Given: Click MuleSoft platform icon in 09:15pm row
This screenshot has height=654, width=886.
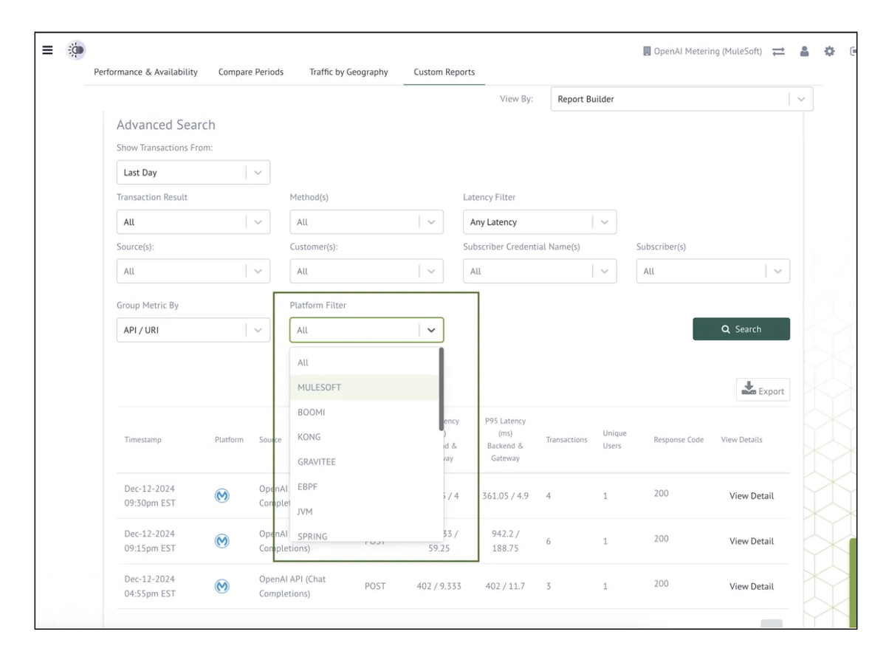Looking at the screenshot, I should point(221,541).
